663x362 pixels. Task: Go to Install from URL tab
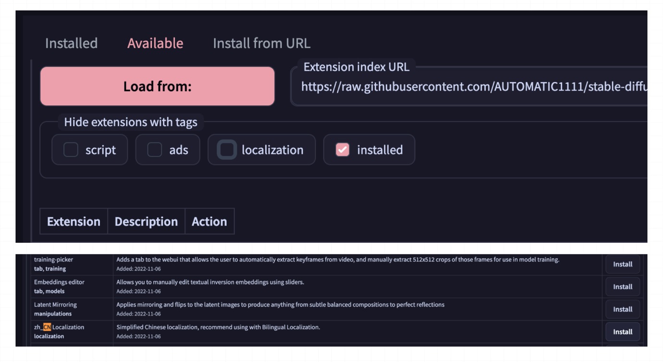point(261,43)
